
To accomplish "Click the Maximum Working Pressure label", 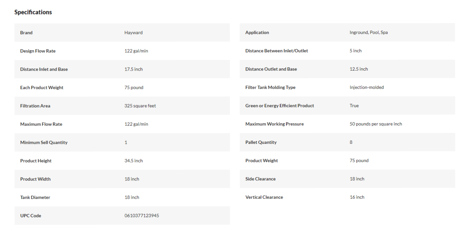I will click(274, 124).
